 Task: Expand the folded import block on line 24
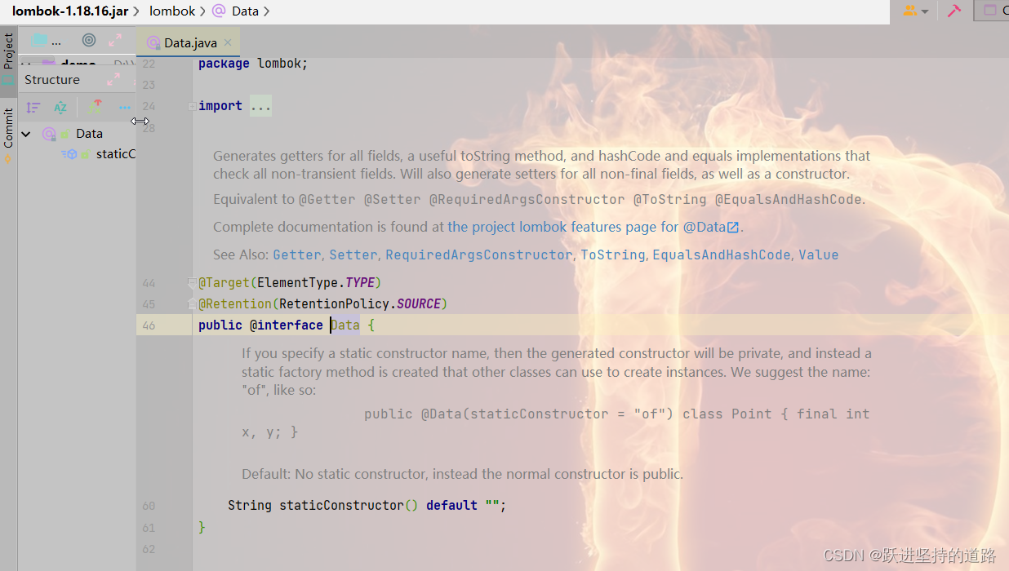192,106
